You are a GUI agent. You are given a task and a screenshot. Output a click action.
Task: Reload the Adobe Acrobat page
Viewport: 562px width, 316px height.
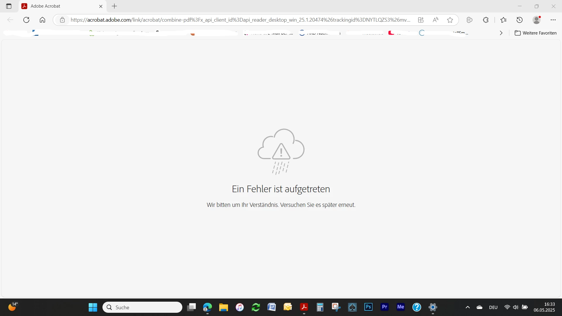26,20
